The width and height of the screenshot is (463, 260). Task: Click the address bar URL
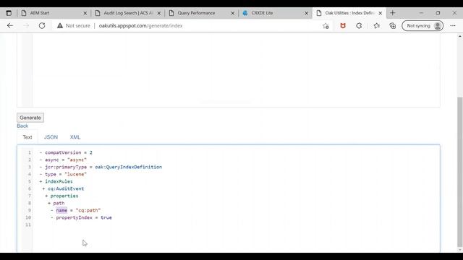(140, 26)
